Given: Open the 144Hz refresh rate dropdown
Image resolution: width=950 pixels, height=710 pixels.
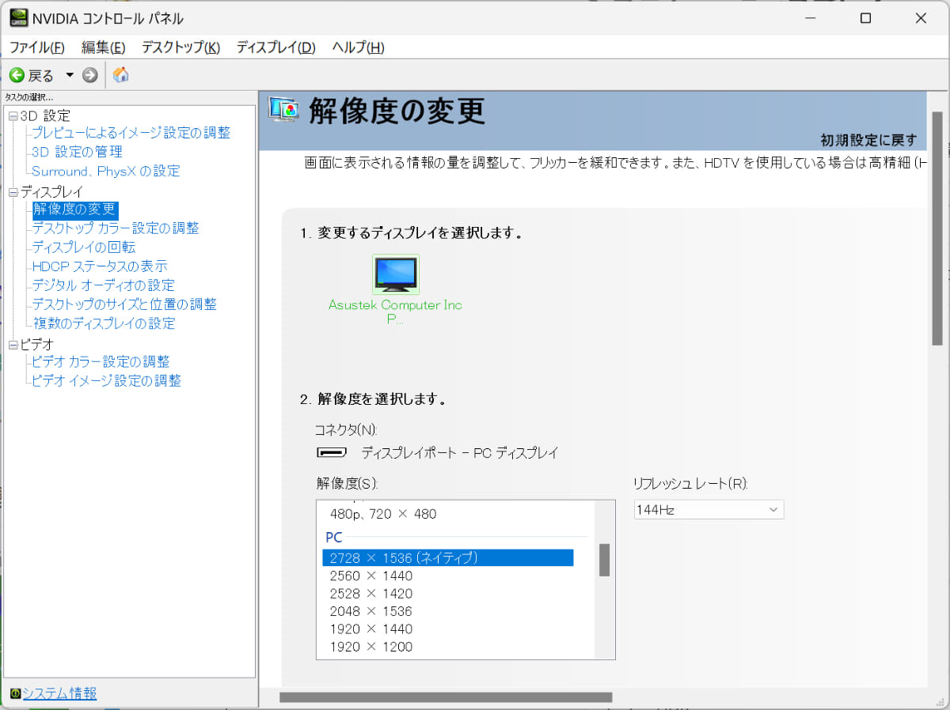Looking at the screenshot, I should click(x=773, y=509).
